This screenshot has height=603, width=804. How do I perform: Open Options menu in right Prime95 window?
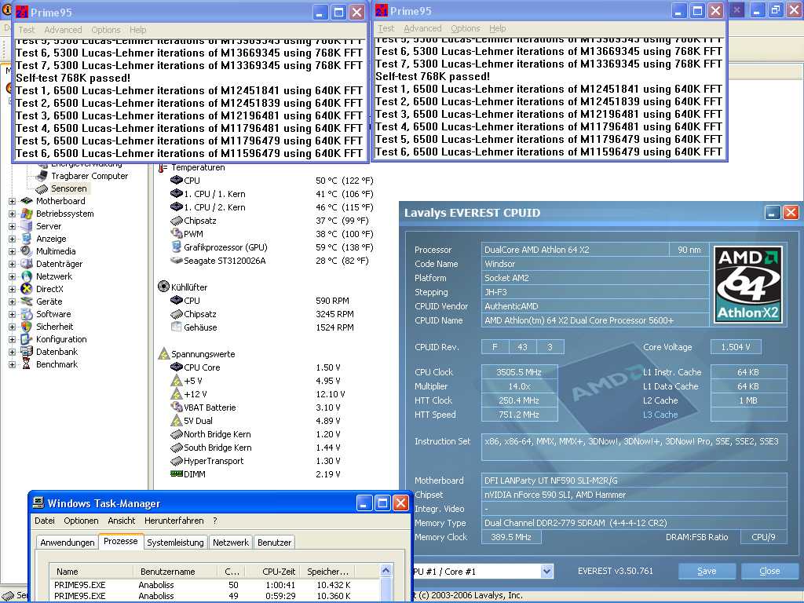[x=466, y=28]
